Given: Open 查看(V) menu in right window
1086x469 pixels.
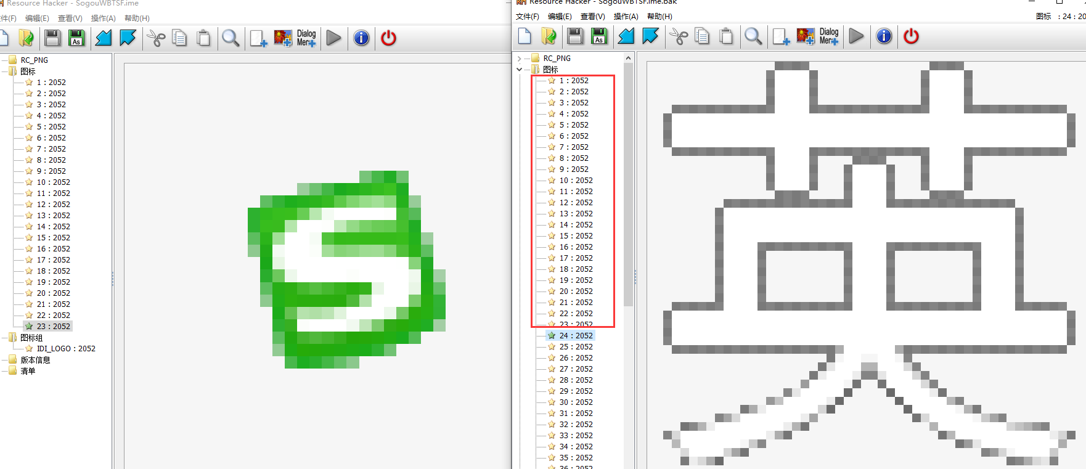Looking at the screenshot, I should coord(593,17).
